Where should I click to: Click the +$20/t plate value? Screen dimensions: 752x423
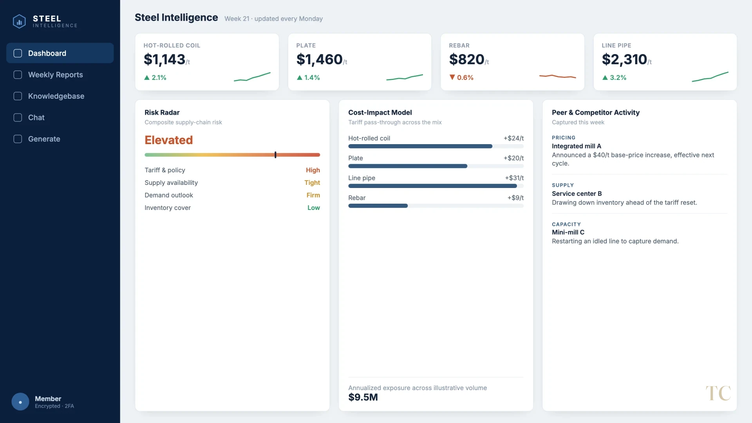[513, 158]
